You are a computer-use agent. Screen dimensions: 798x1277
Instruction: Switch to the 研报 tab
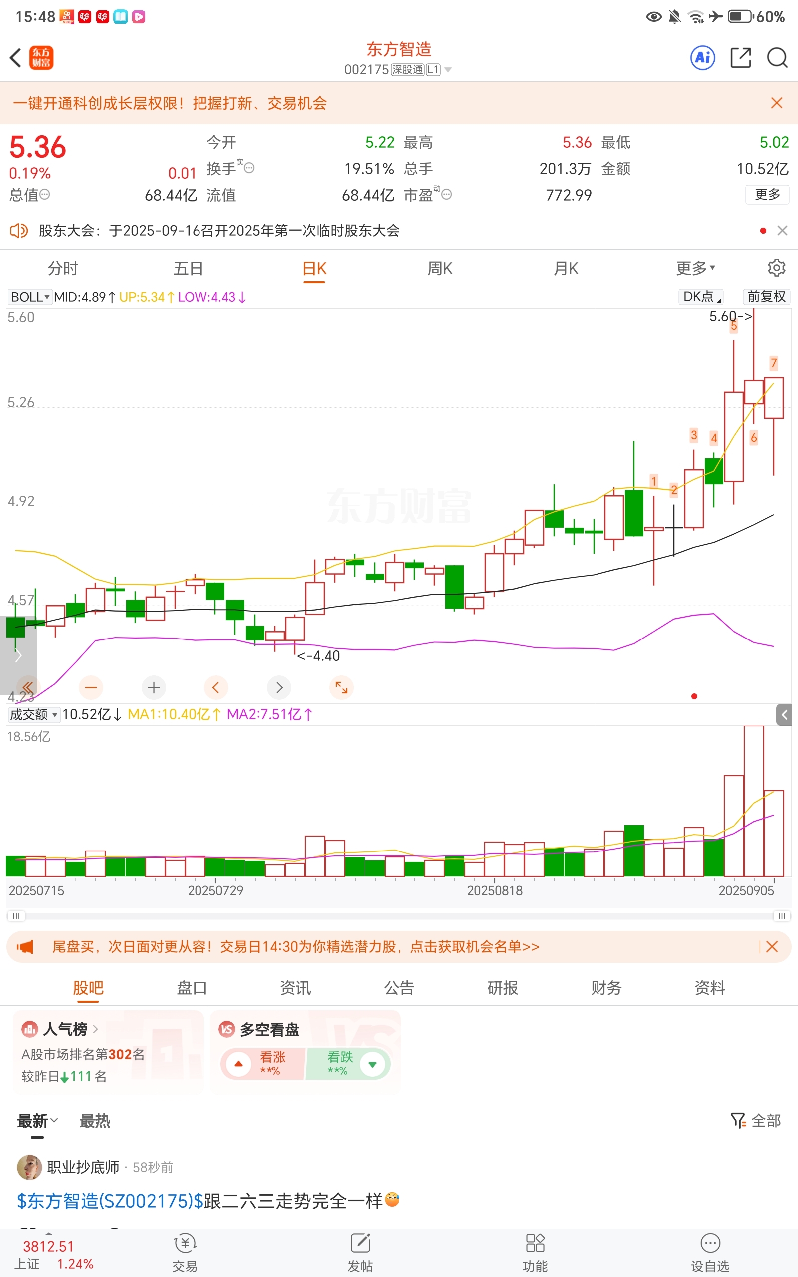(503, 988)
